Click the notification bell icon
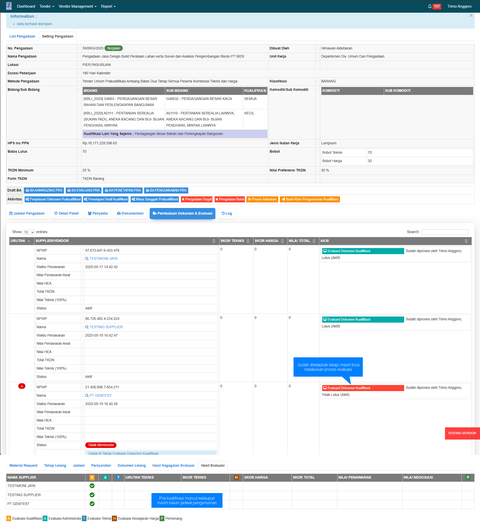The image size is (480, 524). click(430, 6)
